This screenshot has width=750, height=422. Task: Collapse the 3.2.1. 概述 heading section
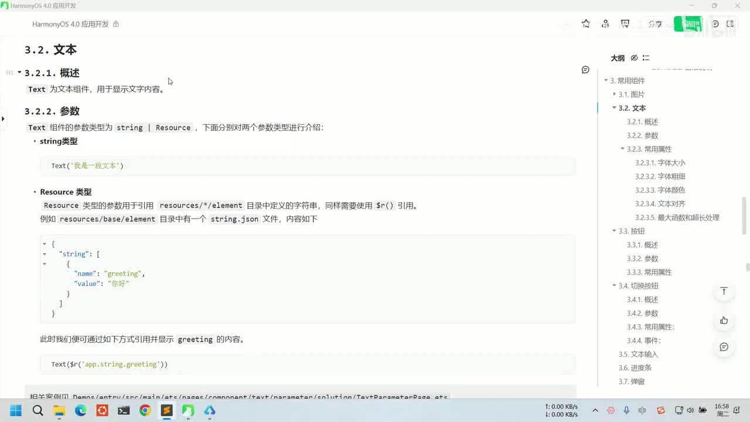[x=19, y=73]
